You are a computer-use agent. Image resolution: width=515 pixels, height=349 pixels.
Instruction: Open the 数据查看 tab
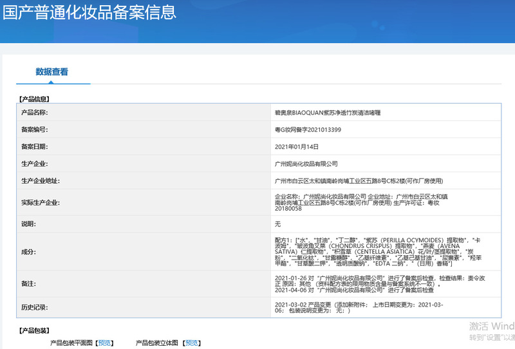51,72
